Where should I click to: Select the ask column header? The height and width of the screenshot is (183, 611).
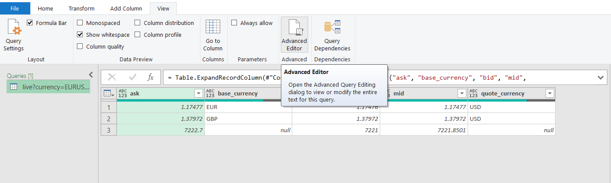pos(160,93)
